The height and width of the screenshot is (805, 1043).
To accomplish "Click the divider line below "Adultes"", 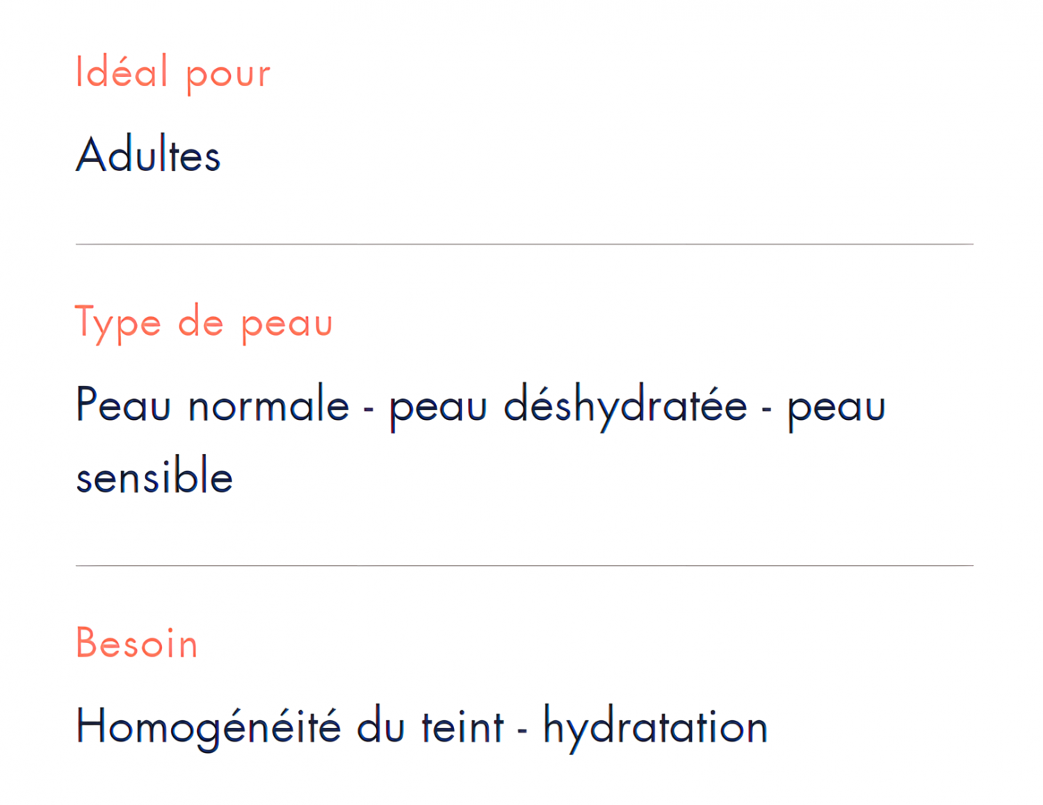I will [524, 244].
